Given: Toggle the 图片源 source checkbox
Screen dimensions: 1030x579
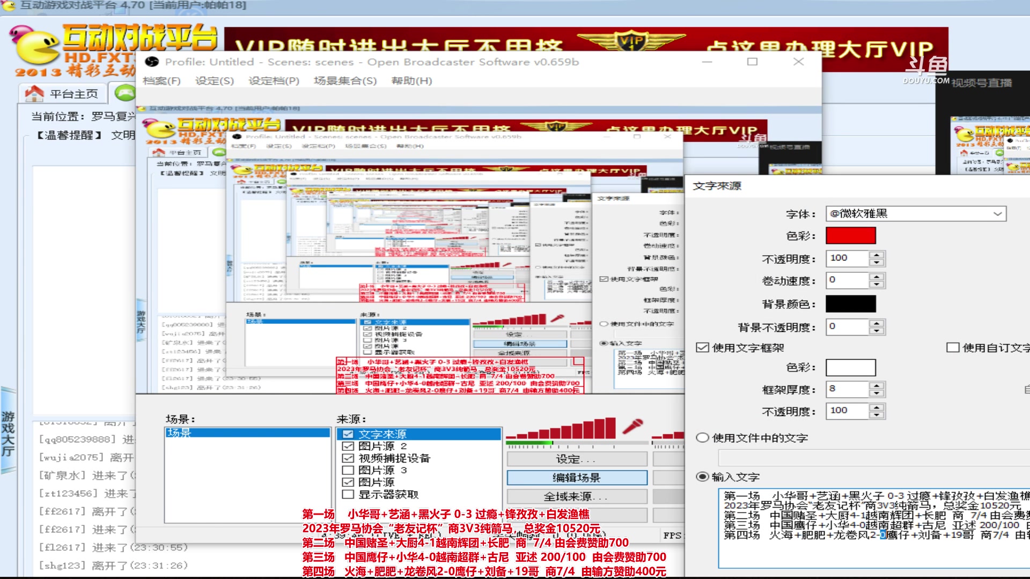Looking at the screenshot, I should click(348, 482).
